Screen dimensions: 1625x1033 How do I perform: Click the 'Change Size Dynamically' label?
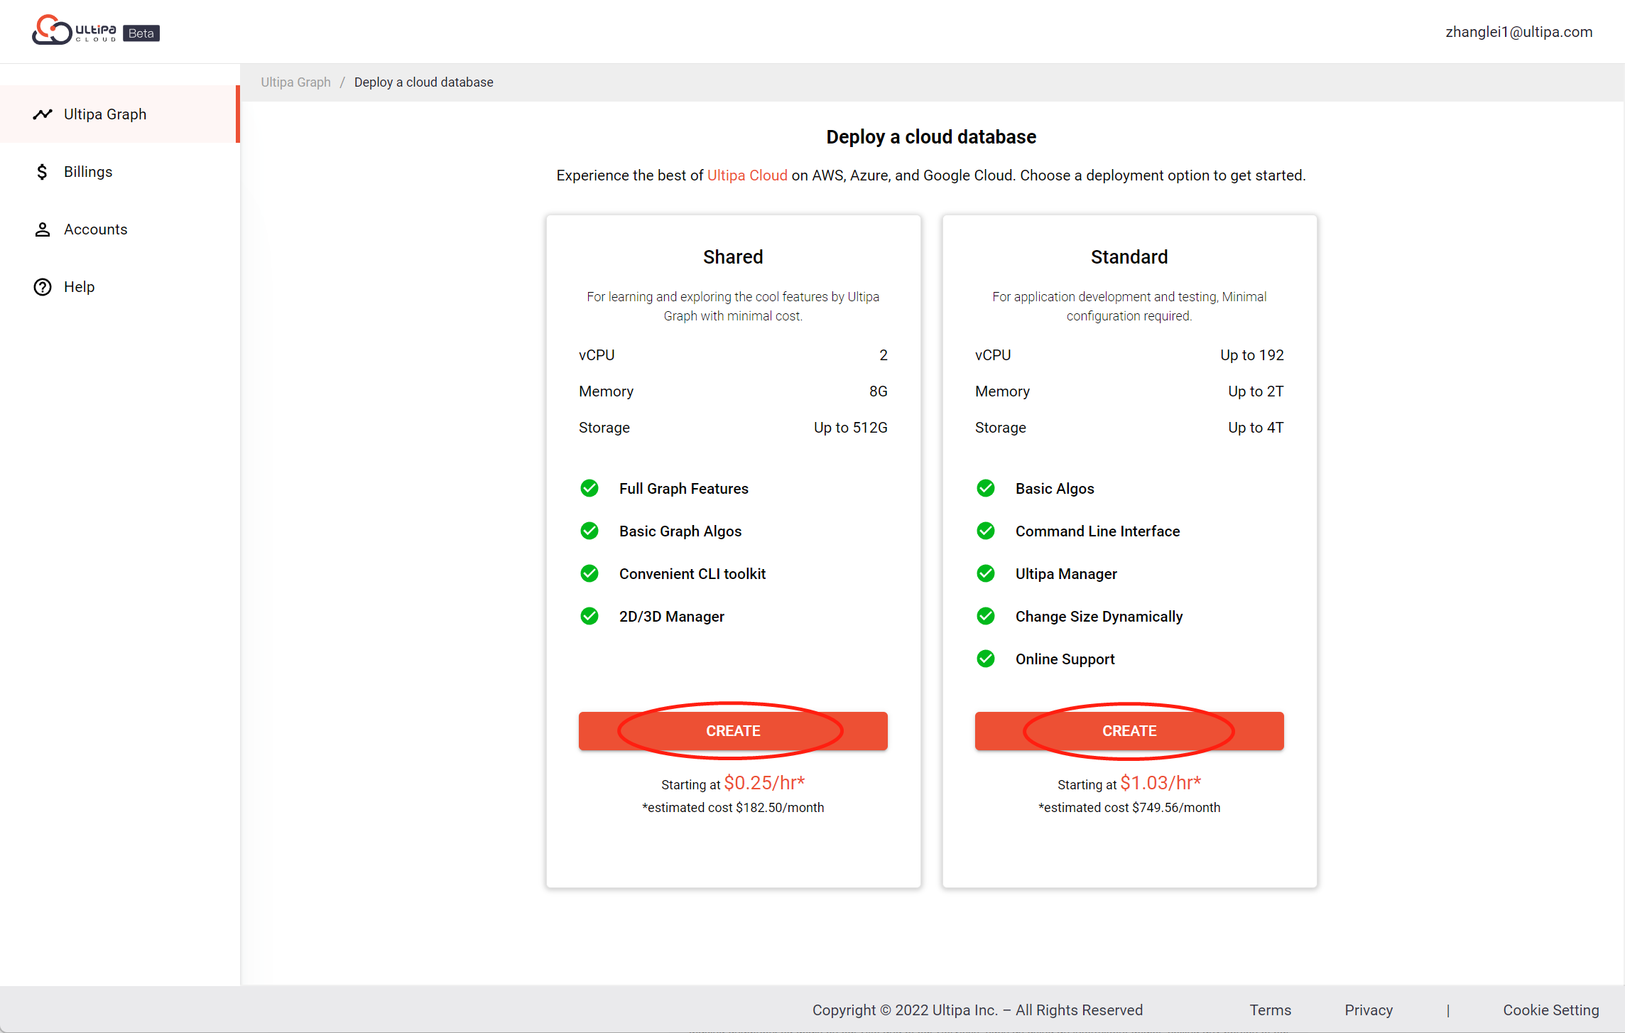tap(1099, 617)
